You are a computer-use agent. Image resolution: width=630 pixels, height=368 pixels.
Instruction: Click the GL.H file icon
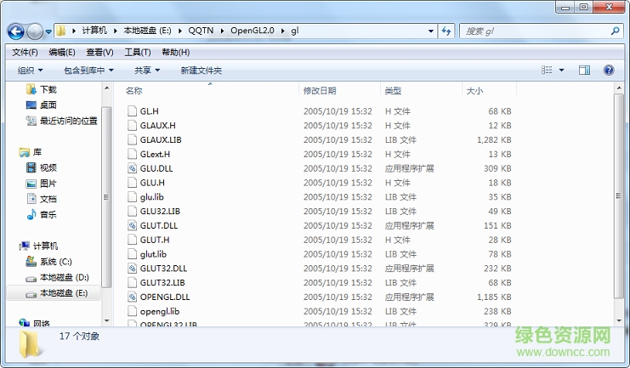(x=132, y=110)
